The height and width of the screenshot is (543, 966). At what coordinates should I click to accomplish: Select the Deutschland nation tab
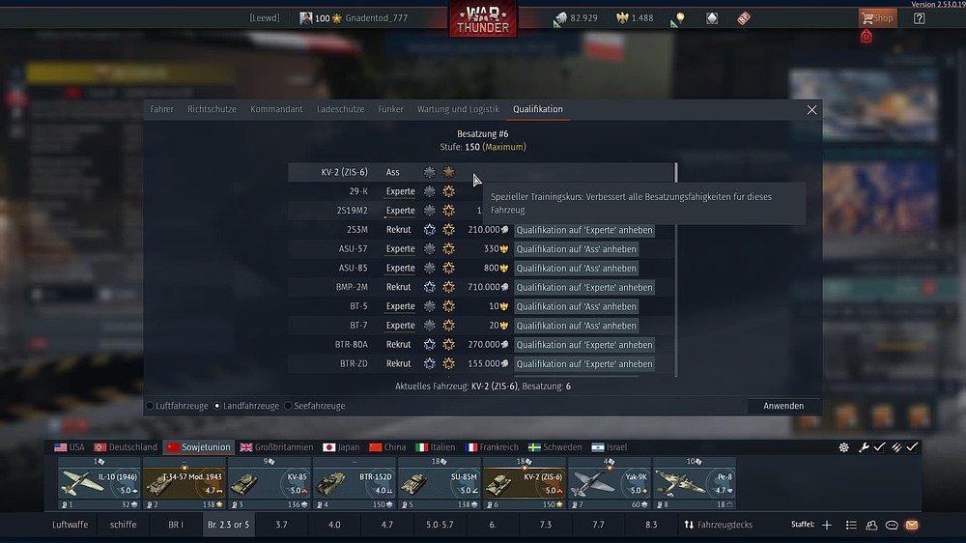(126, 446)
